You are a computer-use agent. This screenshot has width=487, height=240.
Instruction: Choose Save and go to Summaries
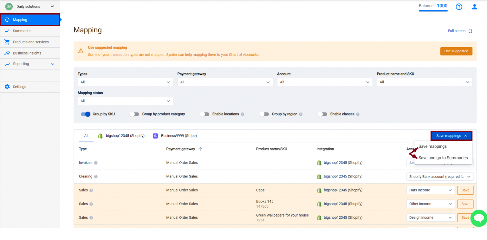[x=443, y=158]
